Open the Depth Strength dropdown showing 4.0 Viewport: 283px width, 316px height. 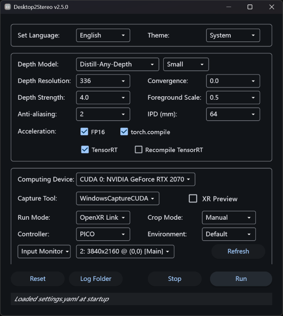103,98
